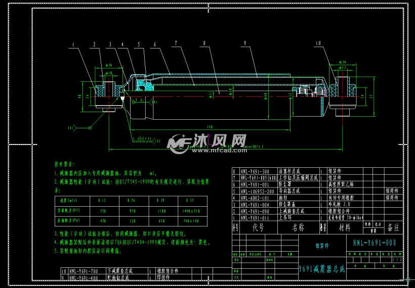The height and width of the screenshot is (288, 415).
Task: Select part code HNL-Y691-090
Action: [x=255, y=211]
